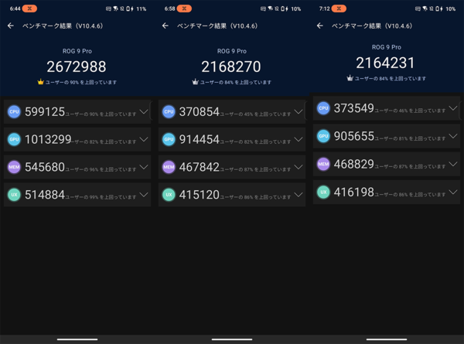
Task: Tap orange X-mode pill beside 6:58 clock
Action: (x=184, y=9)
